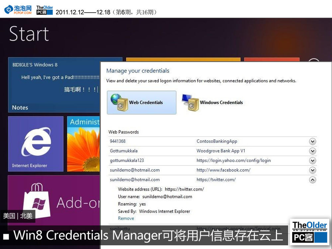
Task: Collapse the twitter.com credential entry
Action: pos(312,180)
